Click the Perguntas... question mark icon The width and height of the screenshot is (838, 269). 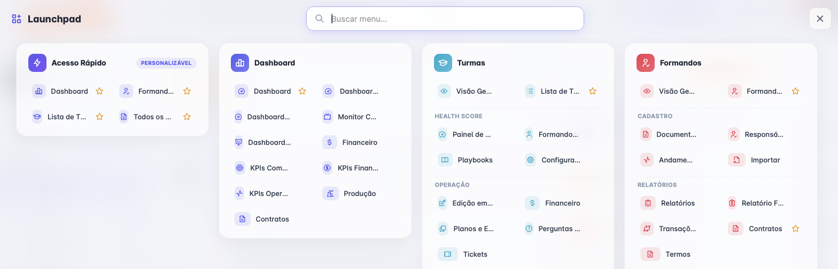pos(530,229)
